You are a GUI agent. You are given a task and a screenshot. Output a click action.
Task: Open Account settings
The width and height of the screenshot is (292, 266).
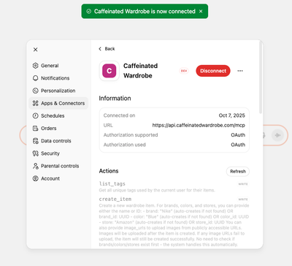[x=58, y=178]
